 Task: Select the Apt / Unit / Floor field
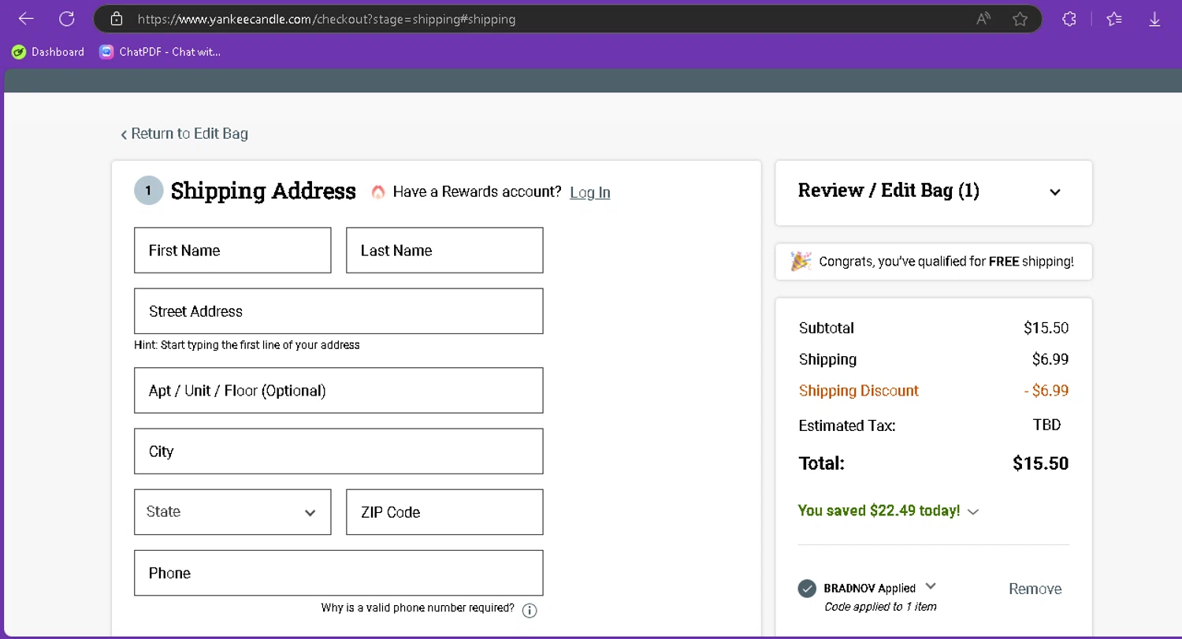(339, 390)
